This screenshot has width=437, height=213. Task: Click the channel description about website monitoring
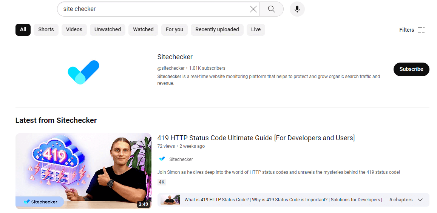[269, 80]
